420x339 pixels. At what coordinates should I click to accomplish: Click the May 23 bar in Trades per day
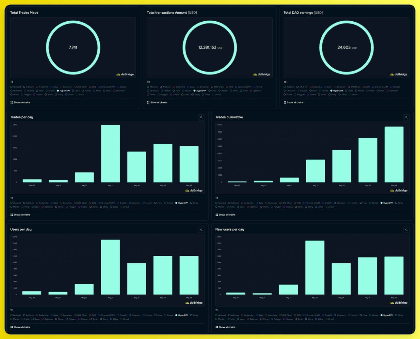(110, 153)
